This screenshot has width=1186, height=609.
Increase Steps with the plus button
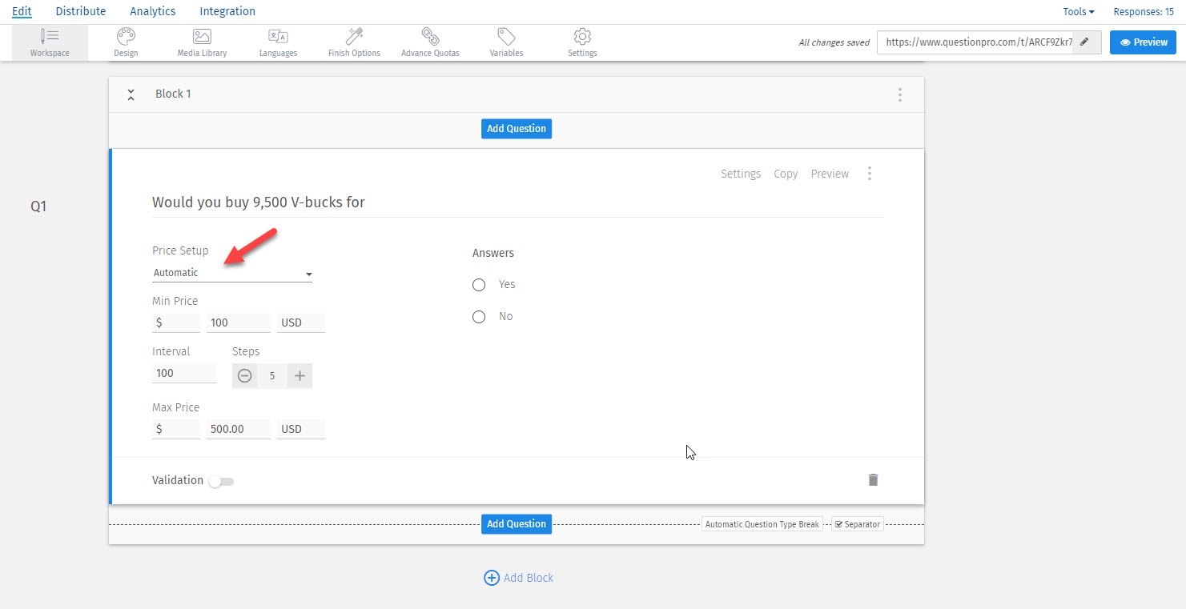point(300,376)
